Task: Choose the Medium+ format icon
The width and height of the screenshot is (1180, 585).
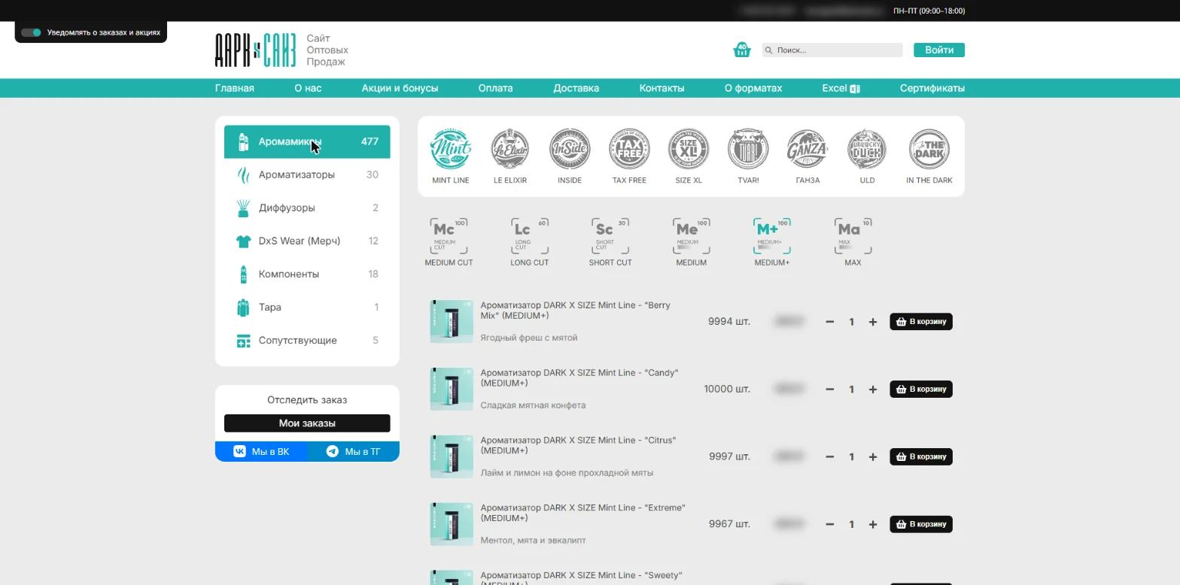Action: tap(772, 236)
